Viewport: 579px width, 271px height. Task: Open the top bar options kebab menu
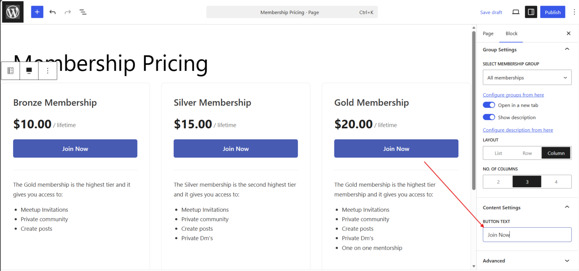[573, 12]
